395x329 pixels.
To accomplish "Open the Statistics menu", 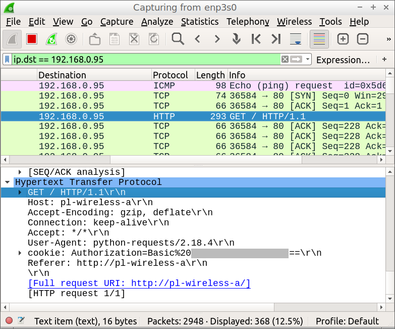I will [200, 22].
